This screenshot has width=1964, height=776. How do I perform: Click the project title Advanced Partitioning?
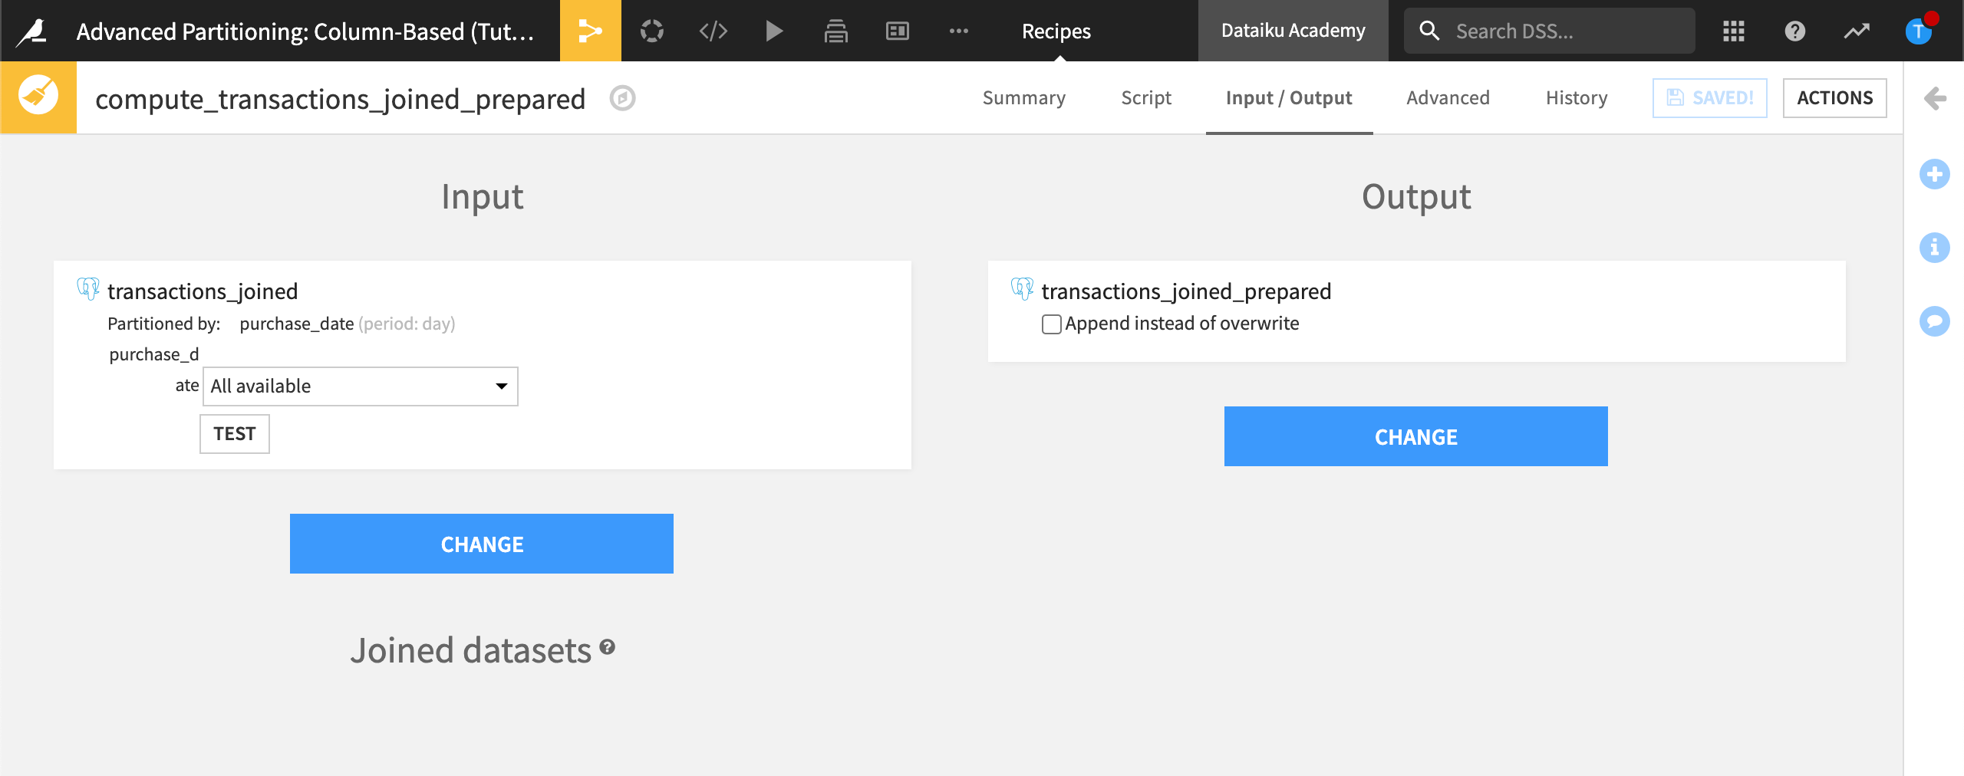click(x=305, y=31)
